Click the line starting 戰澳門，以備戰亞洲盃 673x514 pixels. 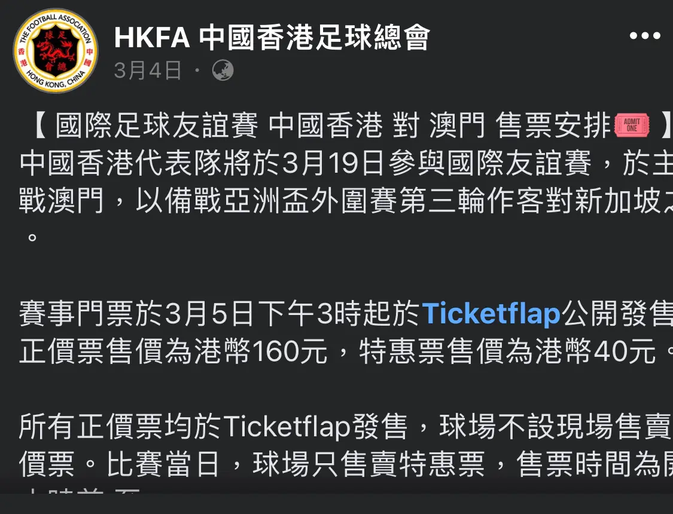pyautogui.click(x=346, y=201)
